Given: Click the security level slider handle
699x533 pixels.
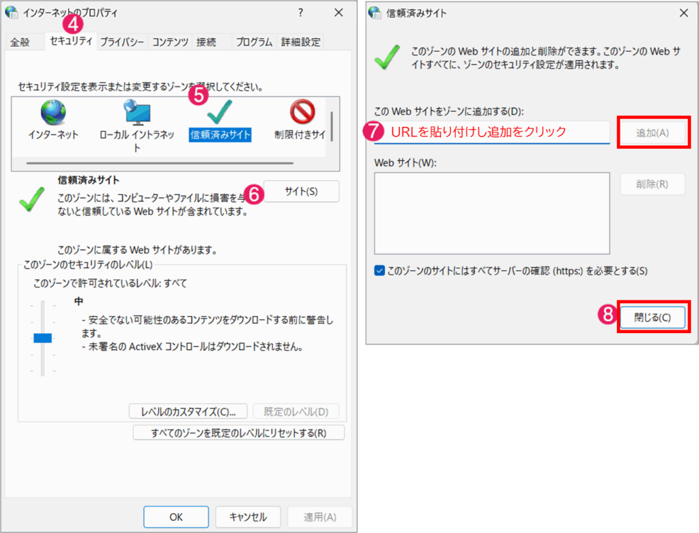Looking at the screenshot, I should point(43,338).
